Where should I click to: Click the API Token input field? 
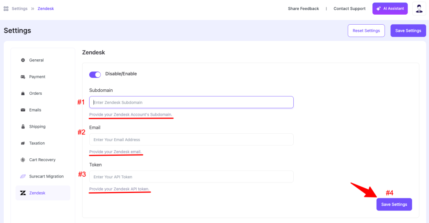point(191,177)
